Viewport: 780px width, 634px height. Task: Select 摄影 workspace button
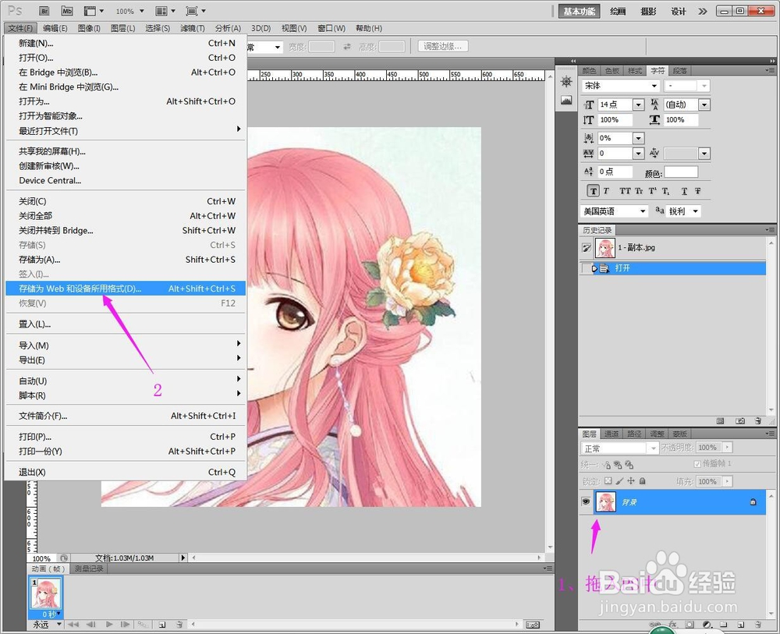pyautogui.click(x=648, y=11)
